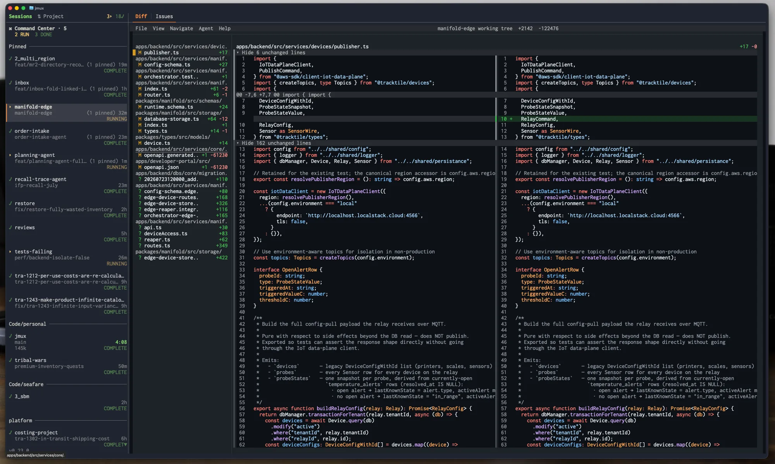Click the checkmark beside recall-trace-agent
Viewport: 775px width, 464px height.
click(x=10, y=180)
